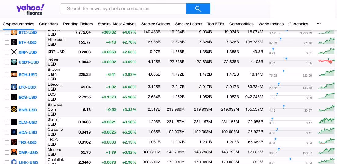Open the Currencies tab

(298, 24)
